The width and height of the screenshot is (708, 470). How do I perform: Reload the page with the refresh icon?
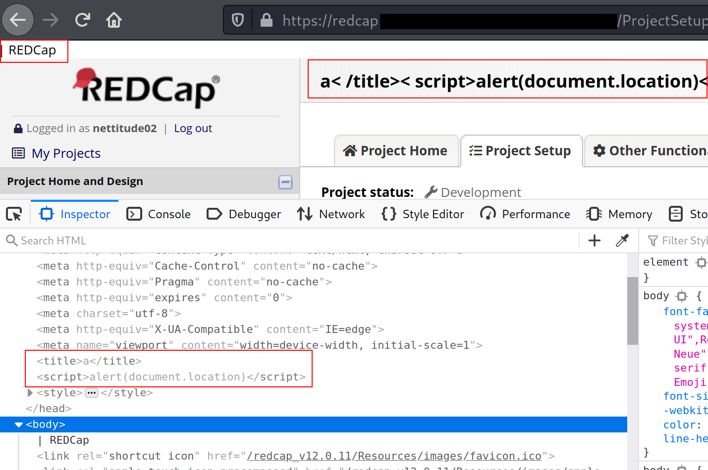82,20
